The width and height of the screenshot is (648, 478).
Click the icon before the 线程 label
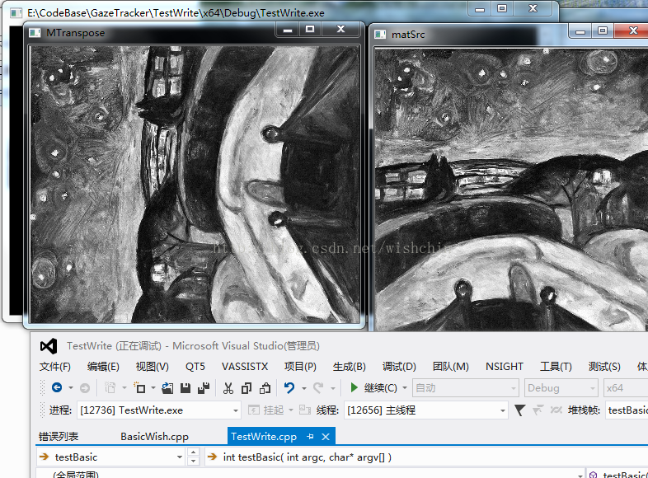305,410
